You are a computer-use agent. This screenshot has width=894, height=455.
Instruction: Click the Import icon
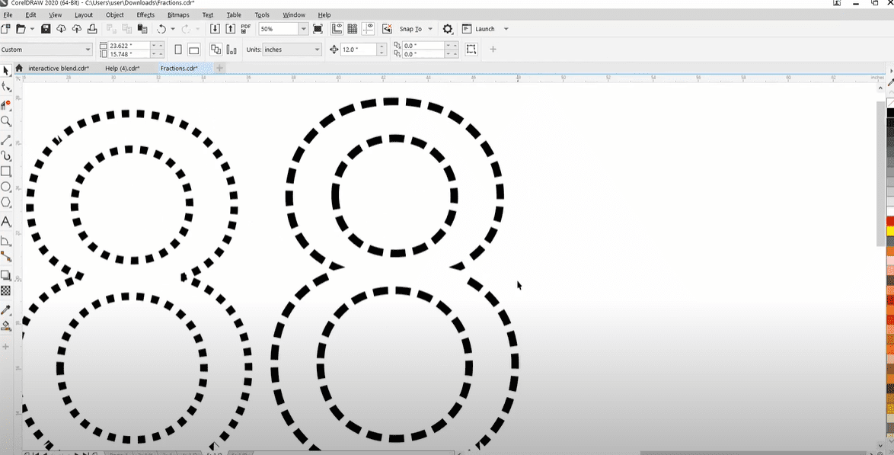tap(215, 28)
